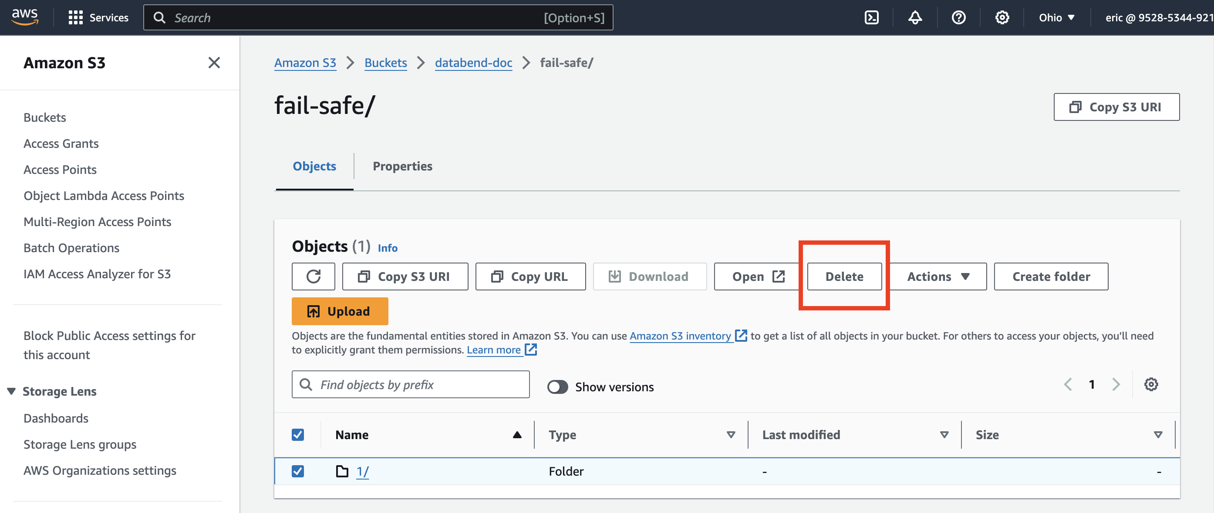
Task: Switch to the Objects tab
Action: 314,166
